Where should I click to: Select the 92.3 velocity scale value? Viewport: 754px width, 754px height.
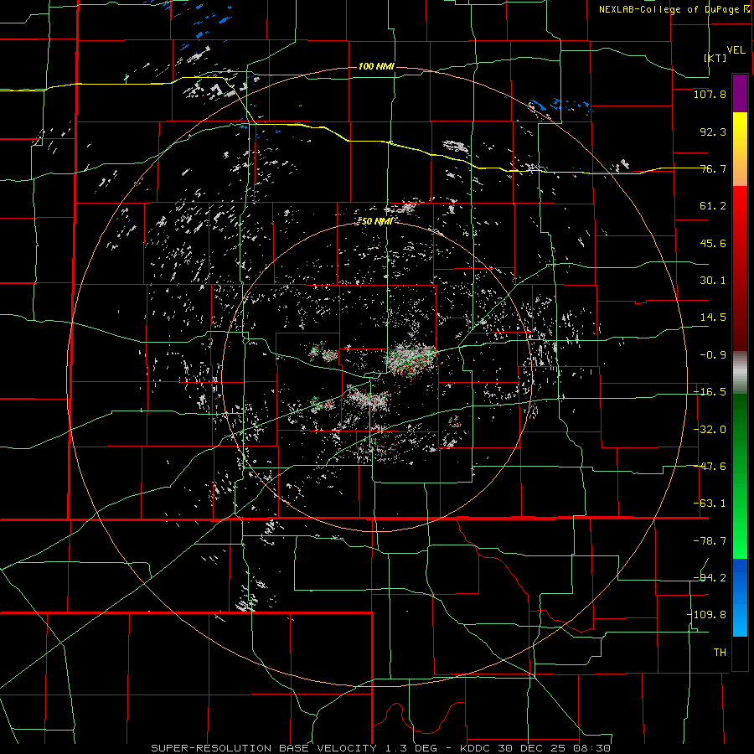coord(713,132)
